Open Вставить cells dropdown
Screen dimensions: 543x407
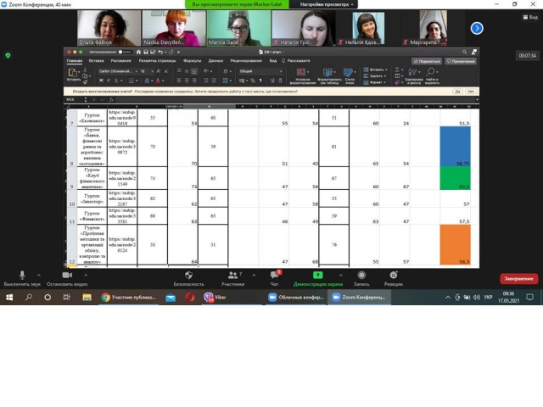tap(375, 70)
